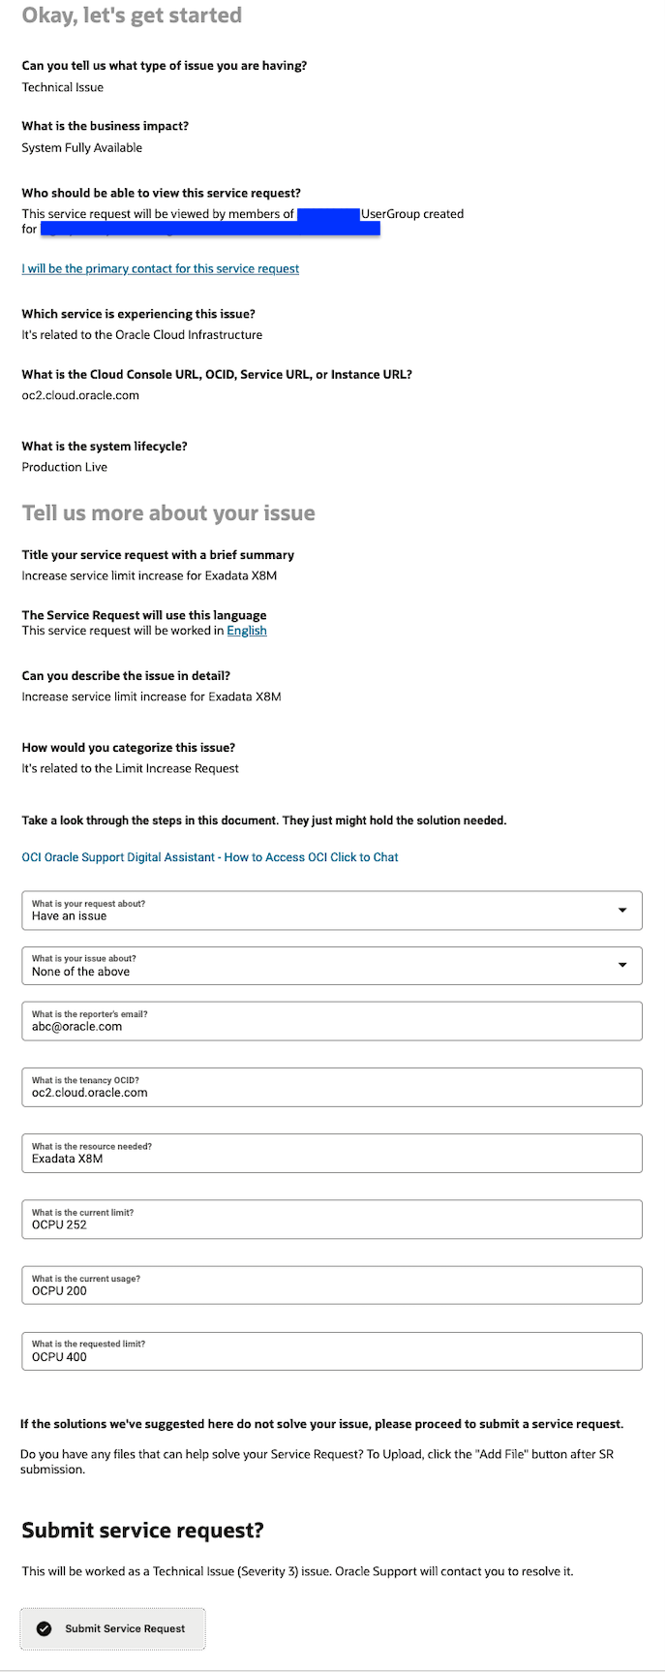Open the OCI Click to Chat support document

[x=211, y=857]
